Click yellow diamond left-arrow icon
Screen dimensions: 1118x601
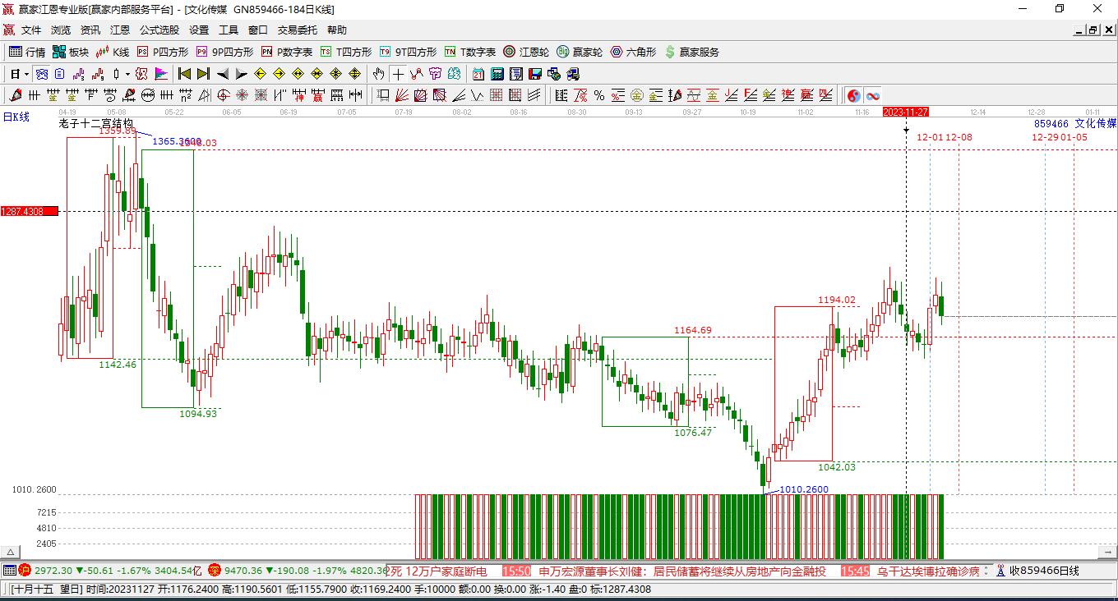[x=260, y=74]
